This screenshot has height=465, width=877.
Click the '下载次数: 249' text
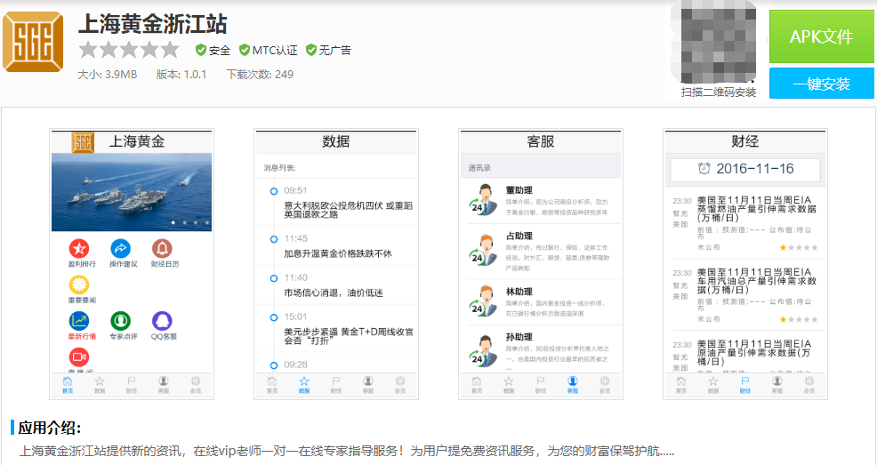260,75
